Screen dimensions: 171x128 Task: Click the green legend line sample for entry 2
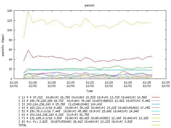[x=156, y=101]
